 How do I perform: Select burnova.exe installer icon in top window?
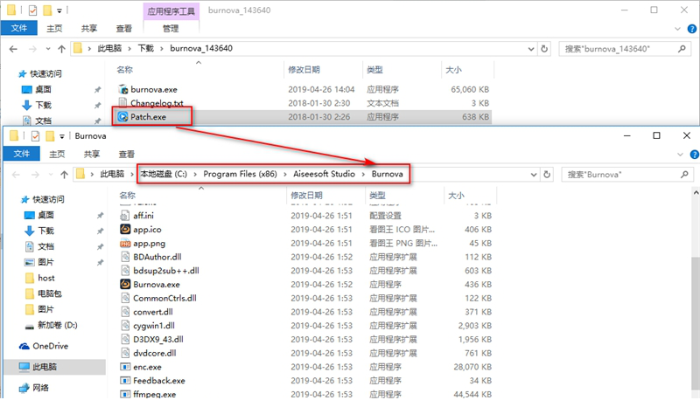pos(122,89)
